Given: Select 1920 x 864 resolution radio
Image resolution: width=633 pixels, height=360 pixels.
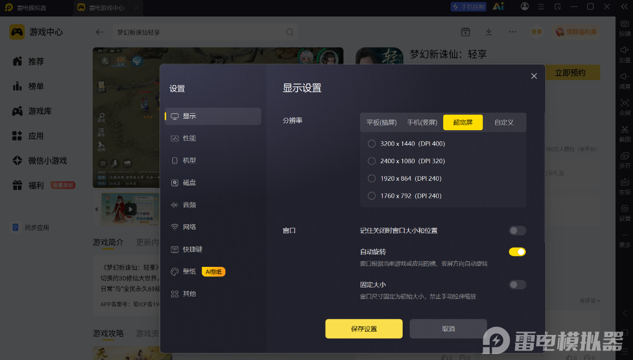Looking at the screenshot, I should [372, 178].
